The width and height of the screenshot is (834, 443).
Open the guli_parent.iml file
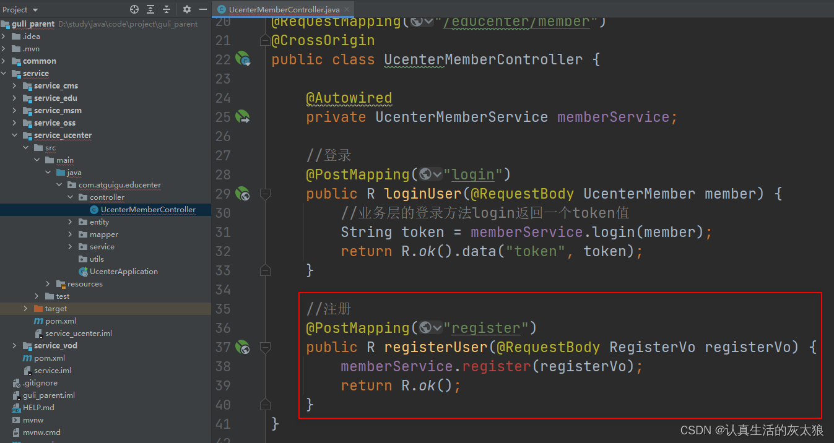[x=48, y=395]
